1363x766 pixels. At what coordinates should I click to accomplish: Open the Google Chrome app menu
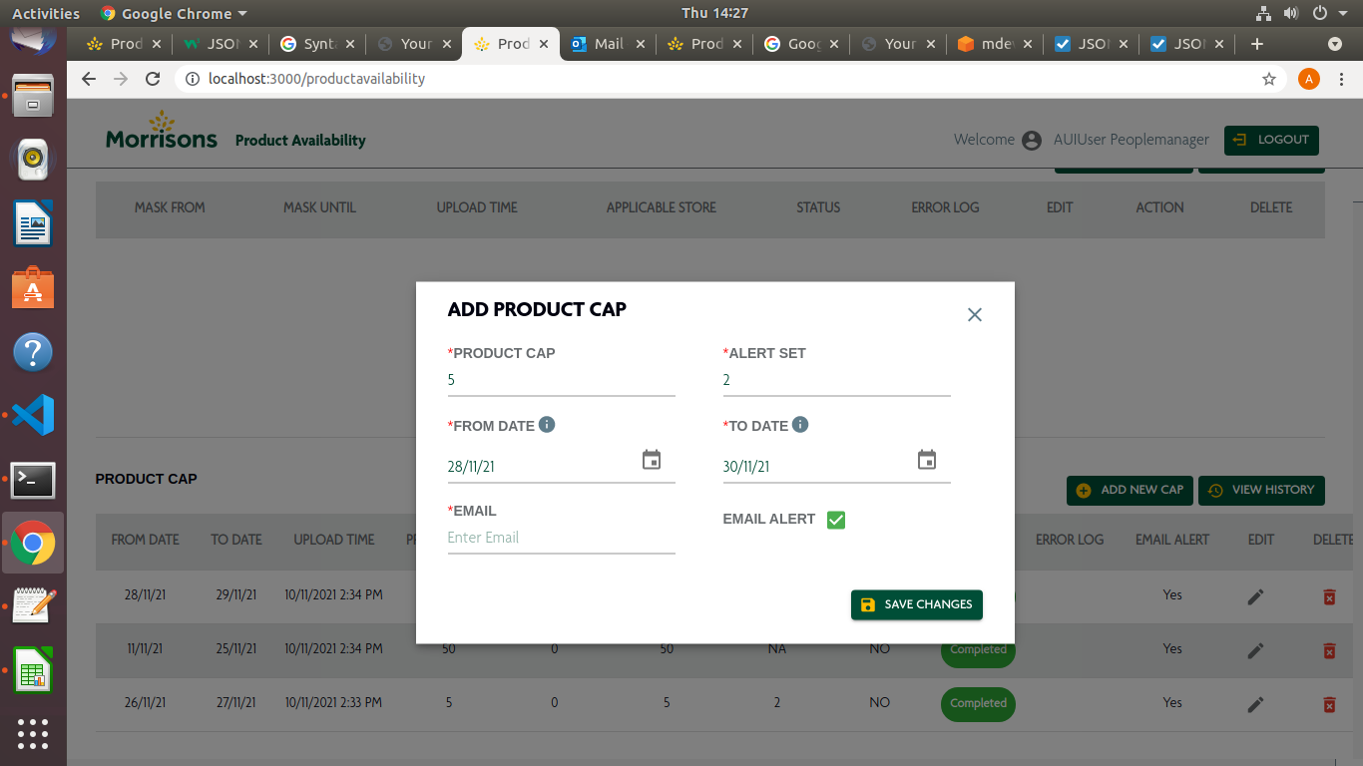[x=174, y=13]
